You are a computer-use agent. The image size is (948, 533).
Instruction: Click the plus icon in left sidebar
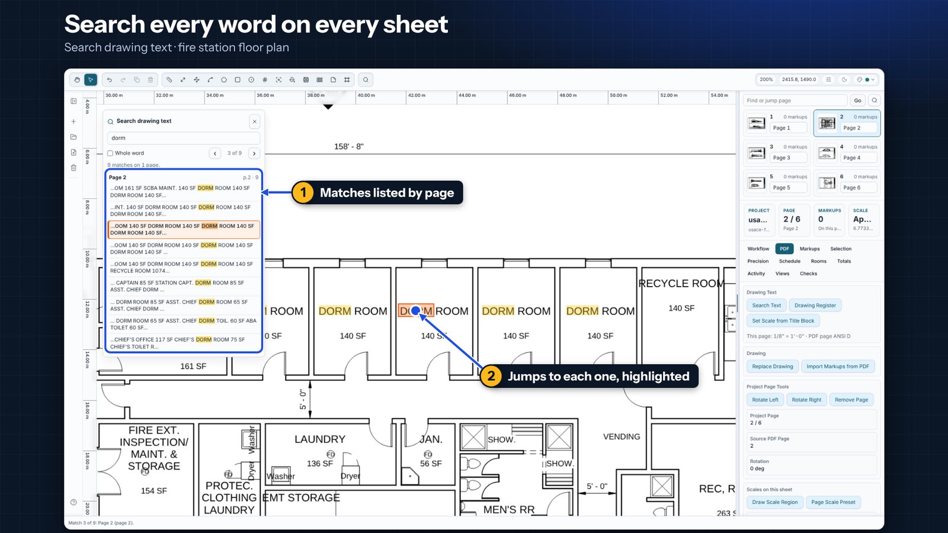[73, 121]
